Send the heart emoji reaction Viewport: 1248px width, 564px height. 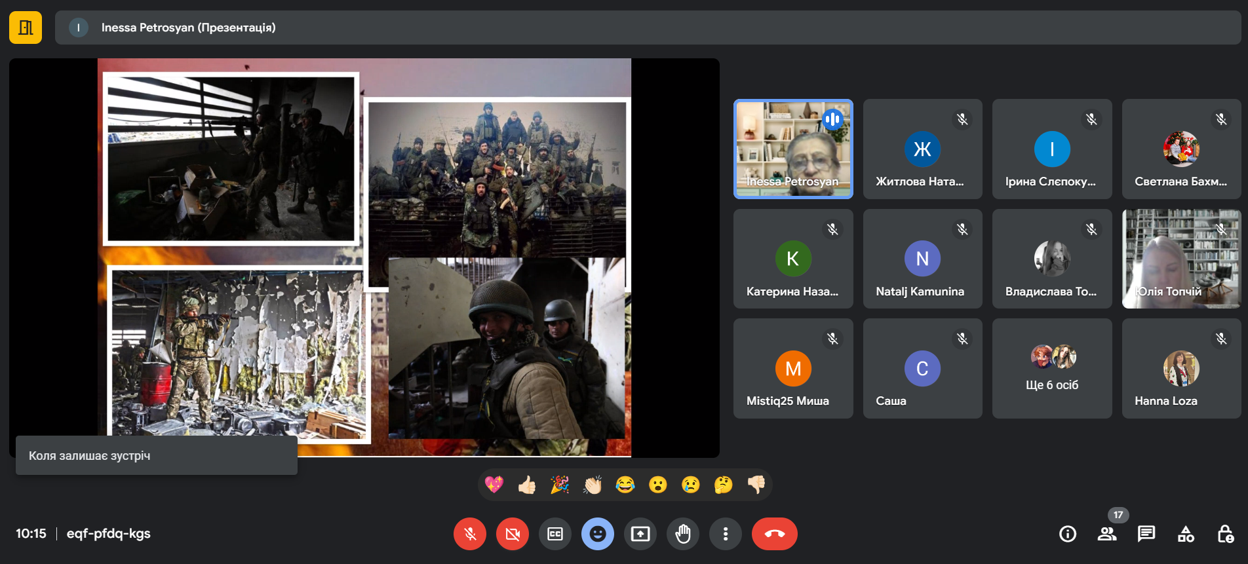pyautogui.click(x=494, y=485)
